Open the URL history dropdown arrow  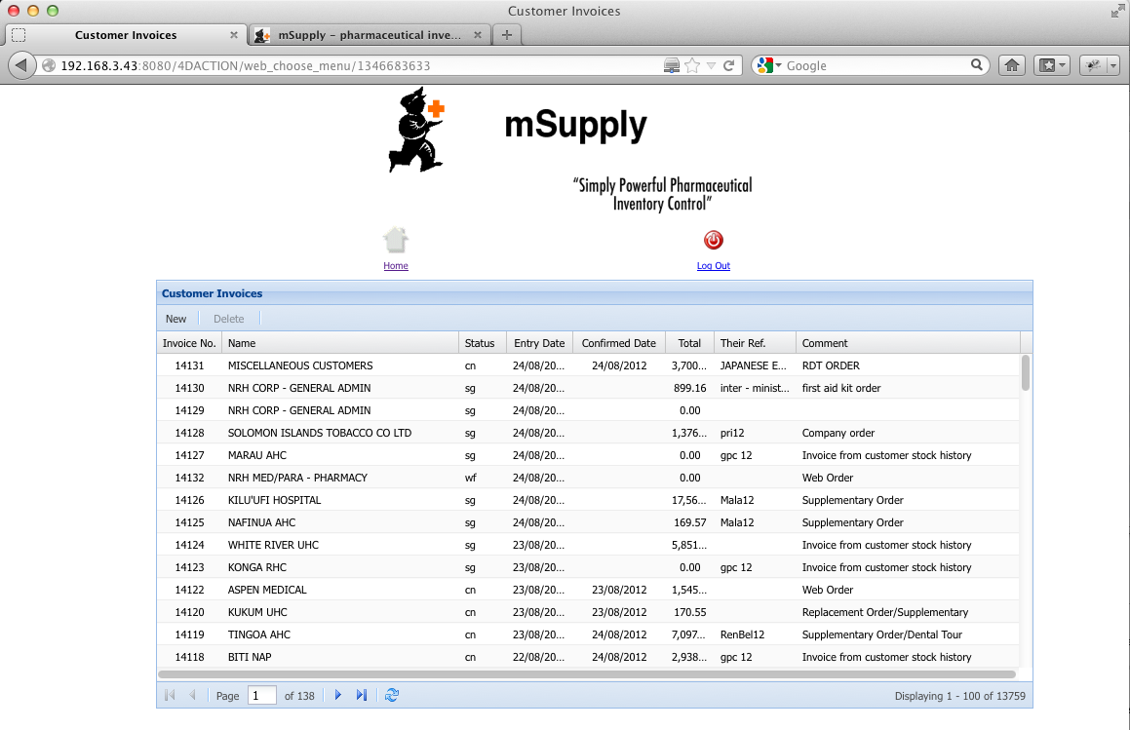711,65
